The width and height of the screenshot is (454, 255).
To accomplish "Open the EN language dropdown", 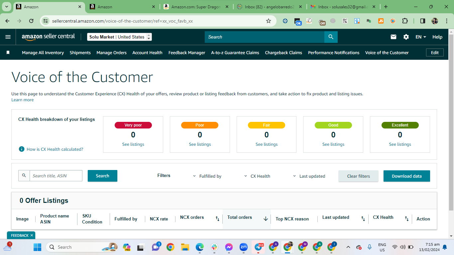I will 421,37.
